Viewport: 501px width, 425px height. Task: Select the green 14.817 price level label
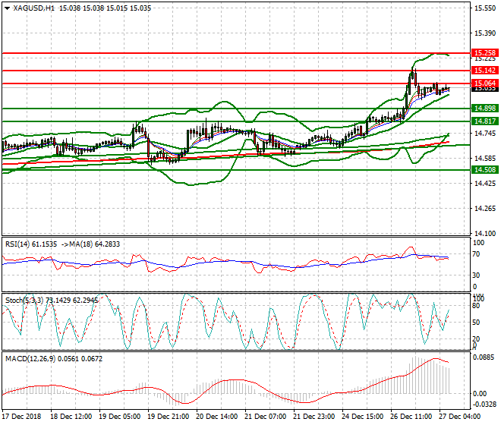485,121
